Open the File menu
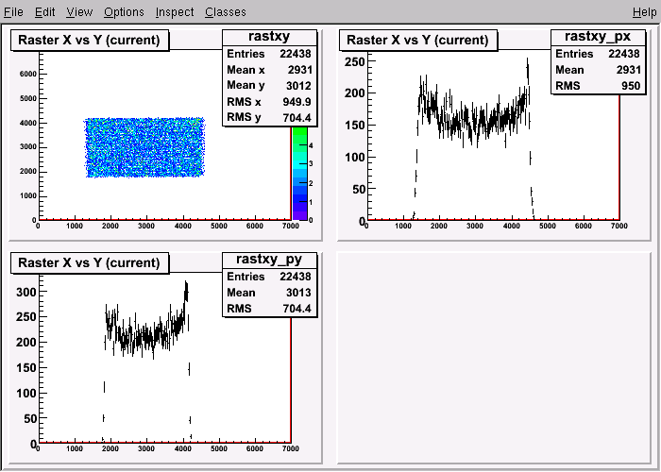The image size is (661, 472). click(x=13, y=12)
